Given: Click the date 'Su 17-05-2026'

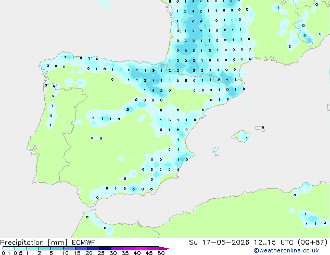Looking at the screenshot, I should tap(219, 243).
